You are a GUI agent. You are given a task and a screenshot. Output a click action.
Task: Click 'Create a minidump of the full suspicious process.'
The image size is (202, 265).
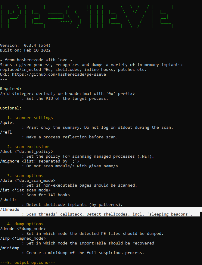(85, 253)
